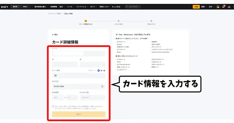234x123 pixels.
Task: Open the user profile avatar icon
Action: coord(218,7)
